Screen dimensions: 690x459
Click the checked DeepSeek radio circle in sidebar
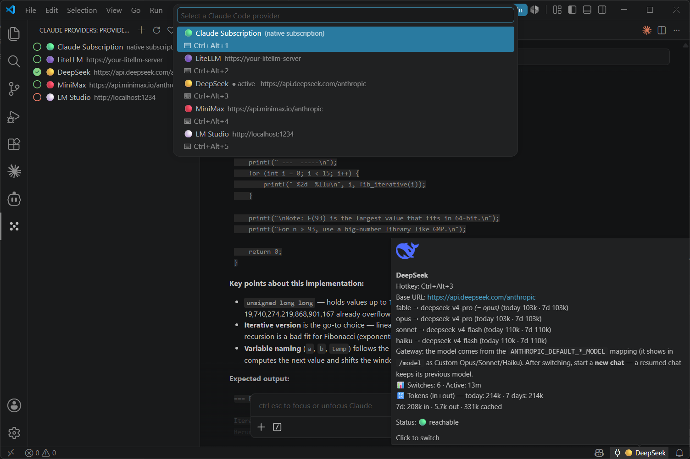[x=37, y=72]
